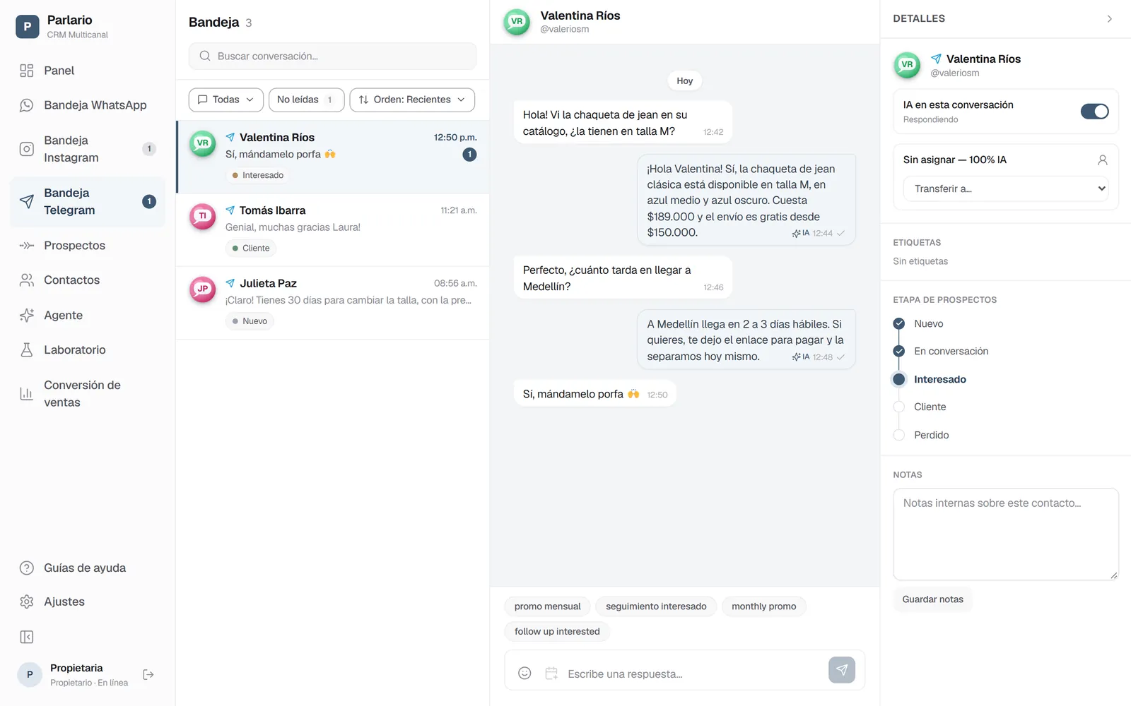The image size is (1131, 706).
Task: Click the Notas internas textarea
Action: click(x=1006, y=534)
